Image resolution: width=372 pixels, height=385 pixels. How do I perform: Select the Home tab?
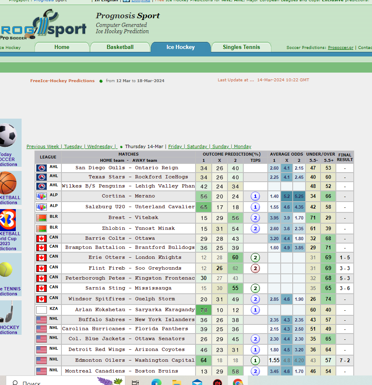pyautogui.click(x=61, y=47)
